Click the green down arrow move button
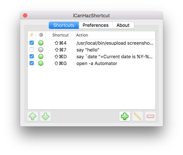183x155 pixels. pyautogui.click(x=45, y=116)
